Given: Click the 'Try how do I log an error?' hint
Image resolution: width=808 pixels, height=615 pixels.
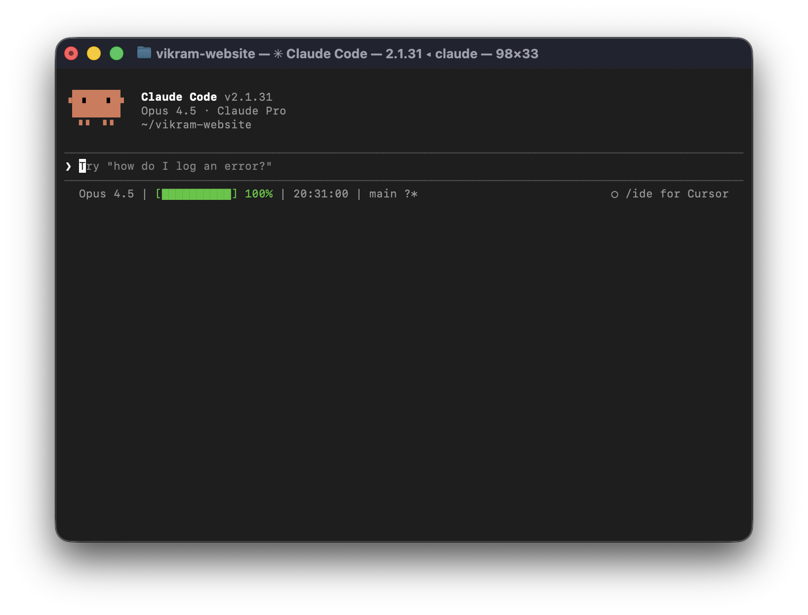Looking at the screenshot, I should [x=175, y=166].
